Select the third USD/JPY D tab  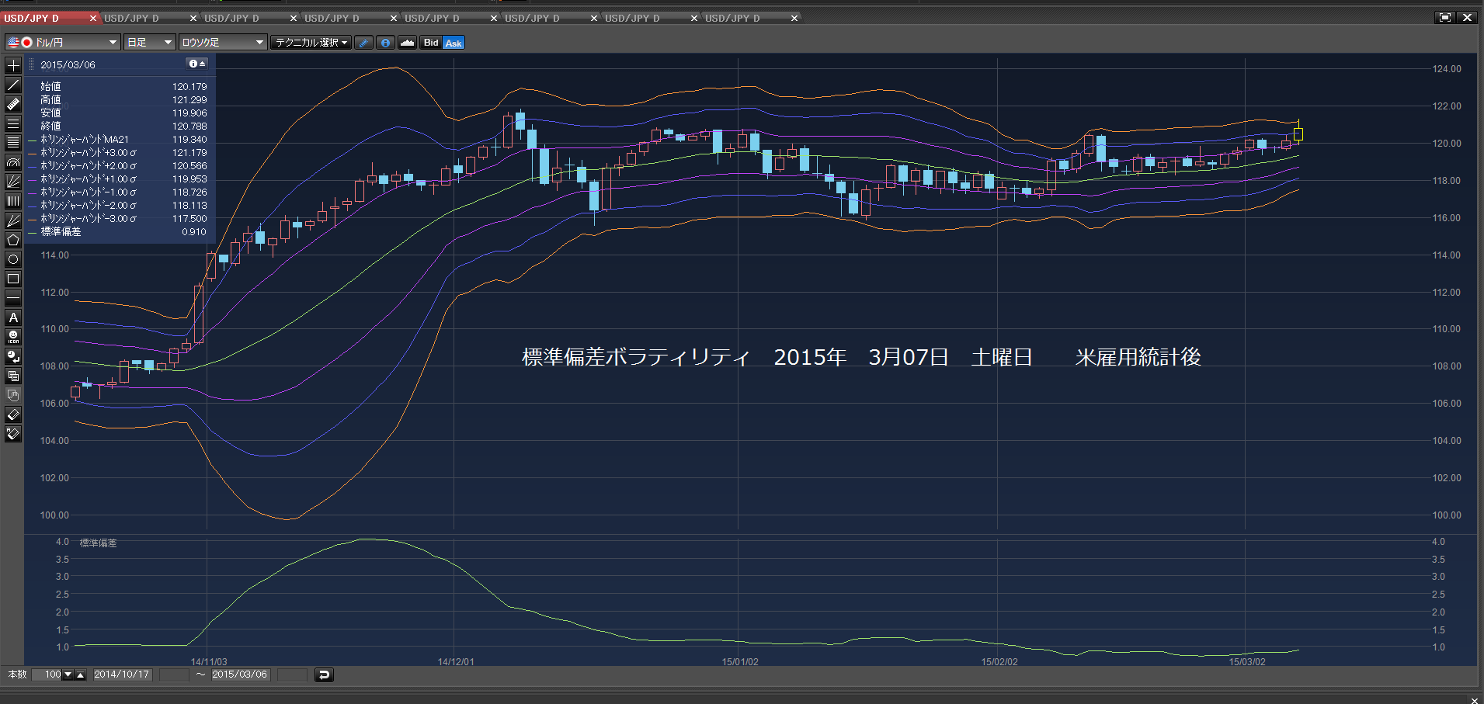[x=245, y=18]
